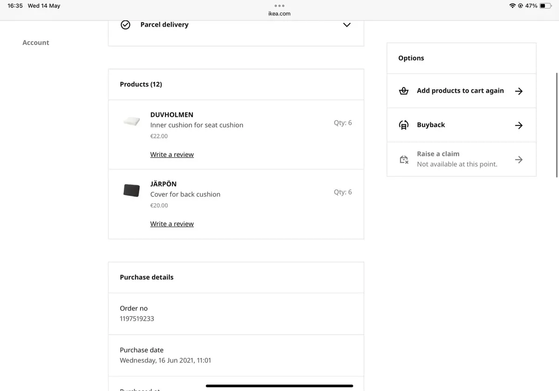The image size is (559, 391).
Task: Click the Products (12) heading
Action: tap(141, 84)
